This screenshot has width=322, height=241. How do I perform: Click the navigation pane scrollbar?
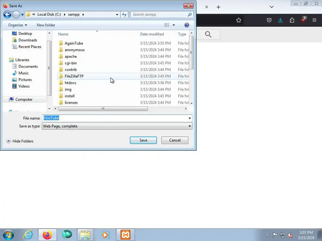pyautogui.click(x=49, y=68)
